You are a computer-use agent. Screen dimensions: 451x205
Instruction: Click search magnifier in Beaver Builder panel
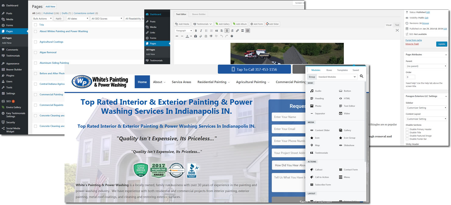point(362,76)
